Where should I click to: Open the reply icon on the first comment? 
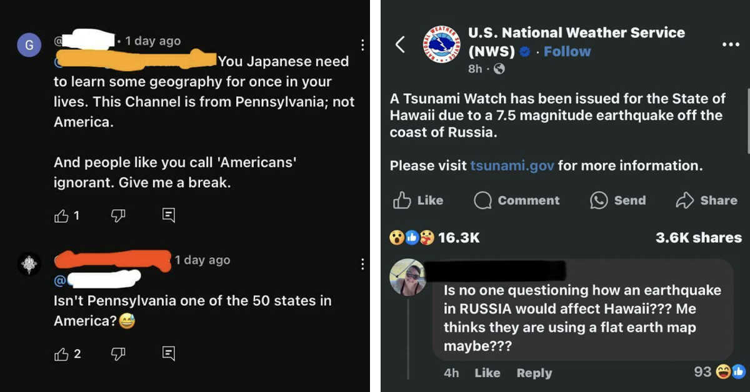click(167, 215)
